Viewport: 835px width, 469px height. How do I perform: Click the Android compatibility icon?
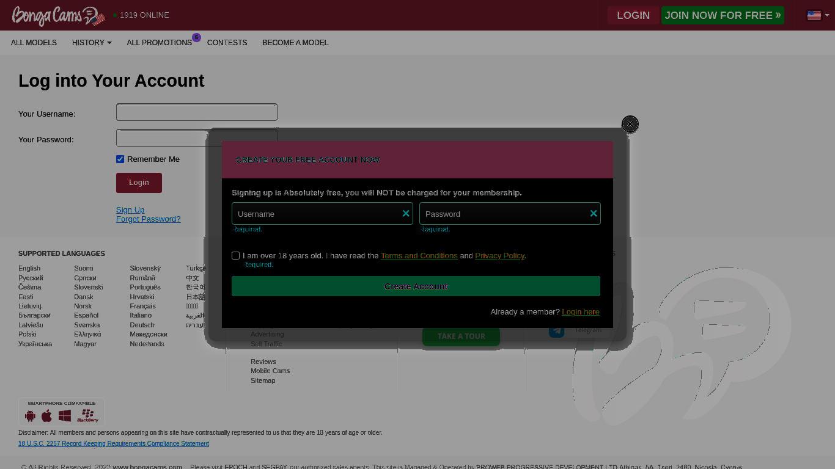tap(30, 416)
